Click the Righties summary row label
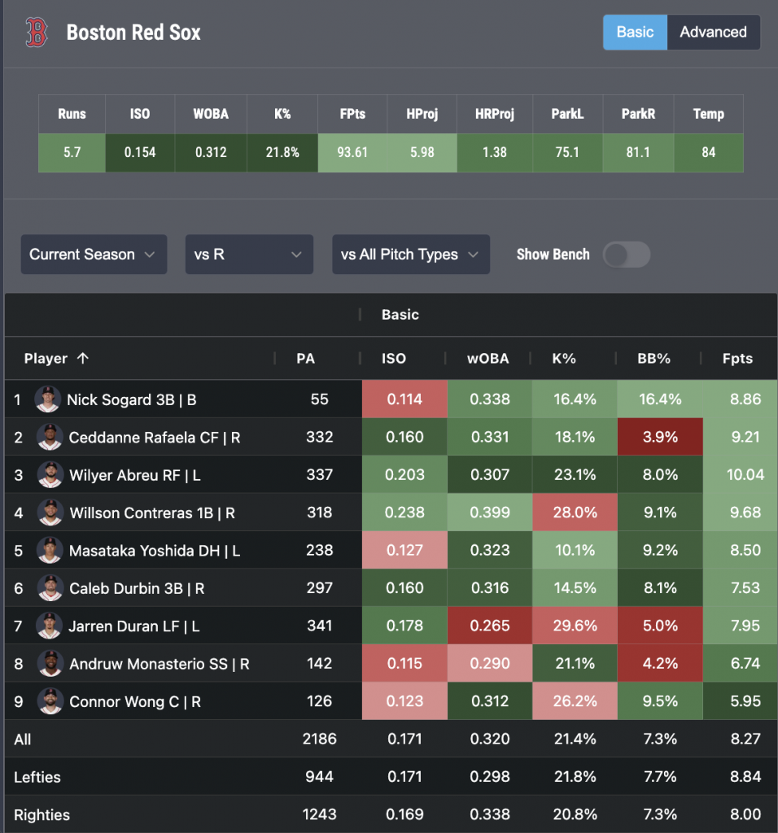778x833 pixels. 42,814
